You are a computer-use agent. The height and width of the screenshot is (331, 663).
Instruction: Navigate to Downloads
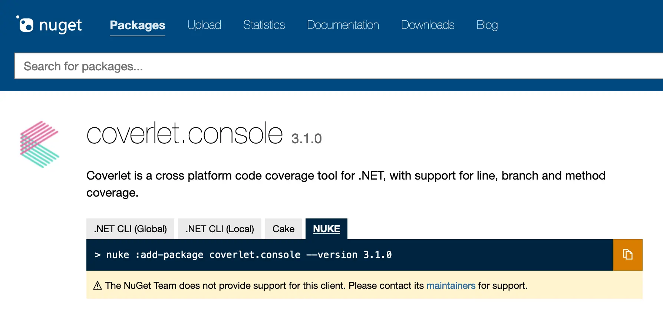pyautogui.click(x=428, y=25)
